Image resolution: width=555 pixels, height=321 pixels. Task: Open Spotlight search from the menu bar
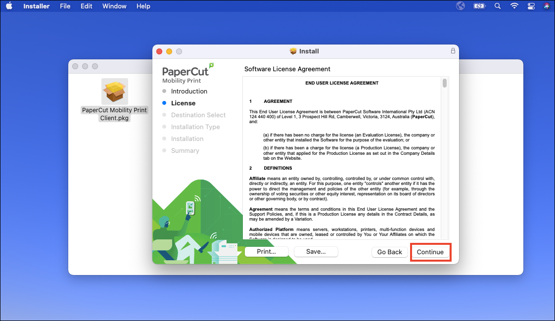point(498,6)
